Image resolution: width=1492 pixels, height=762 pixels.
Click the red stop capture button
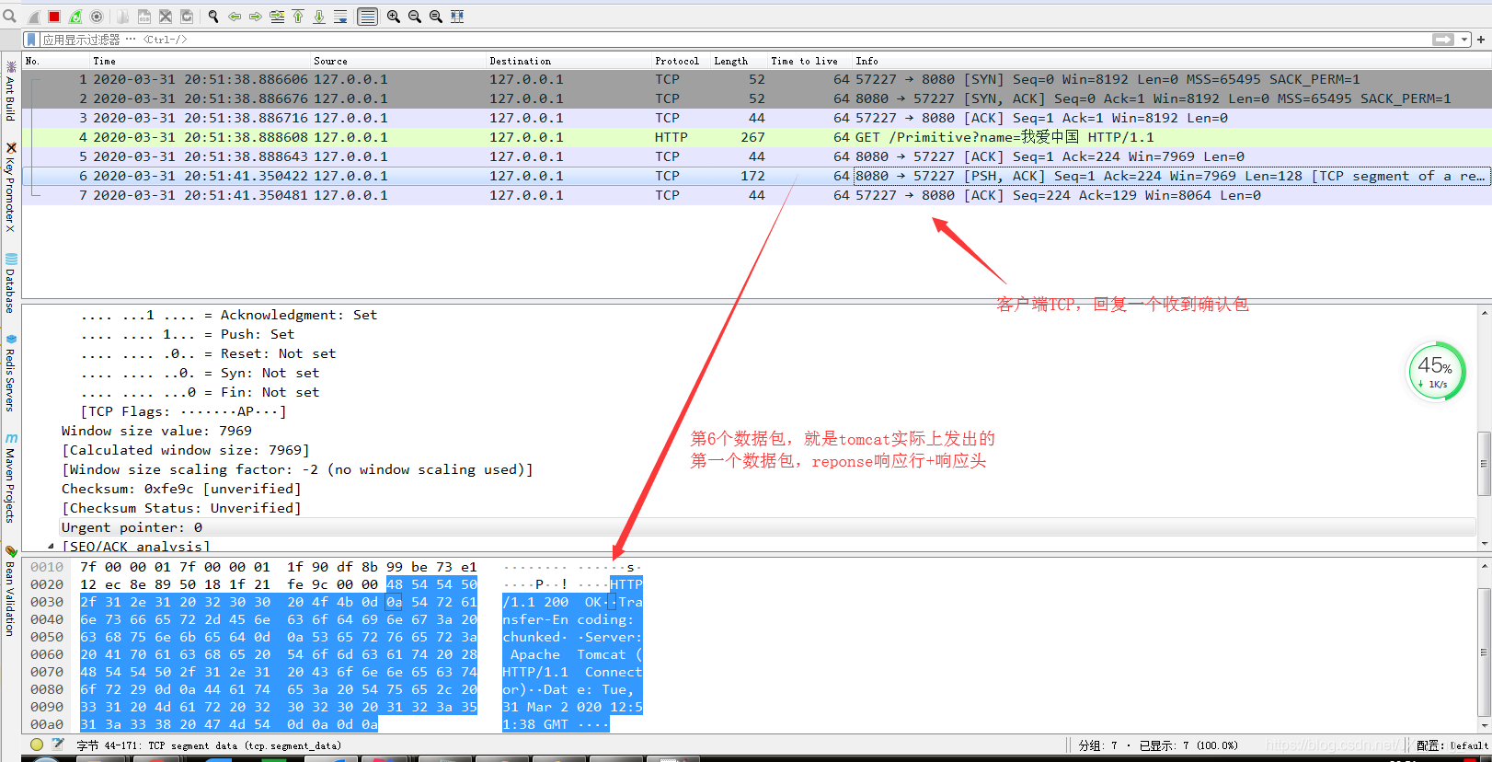pyautogui.click(x=54, y=17)
